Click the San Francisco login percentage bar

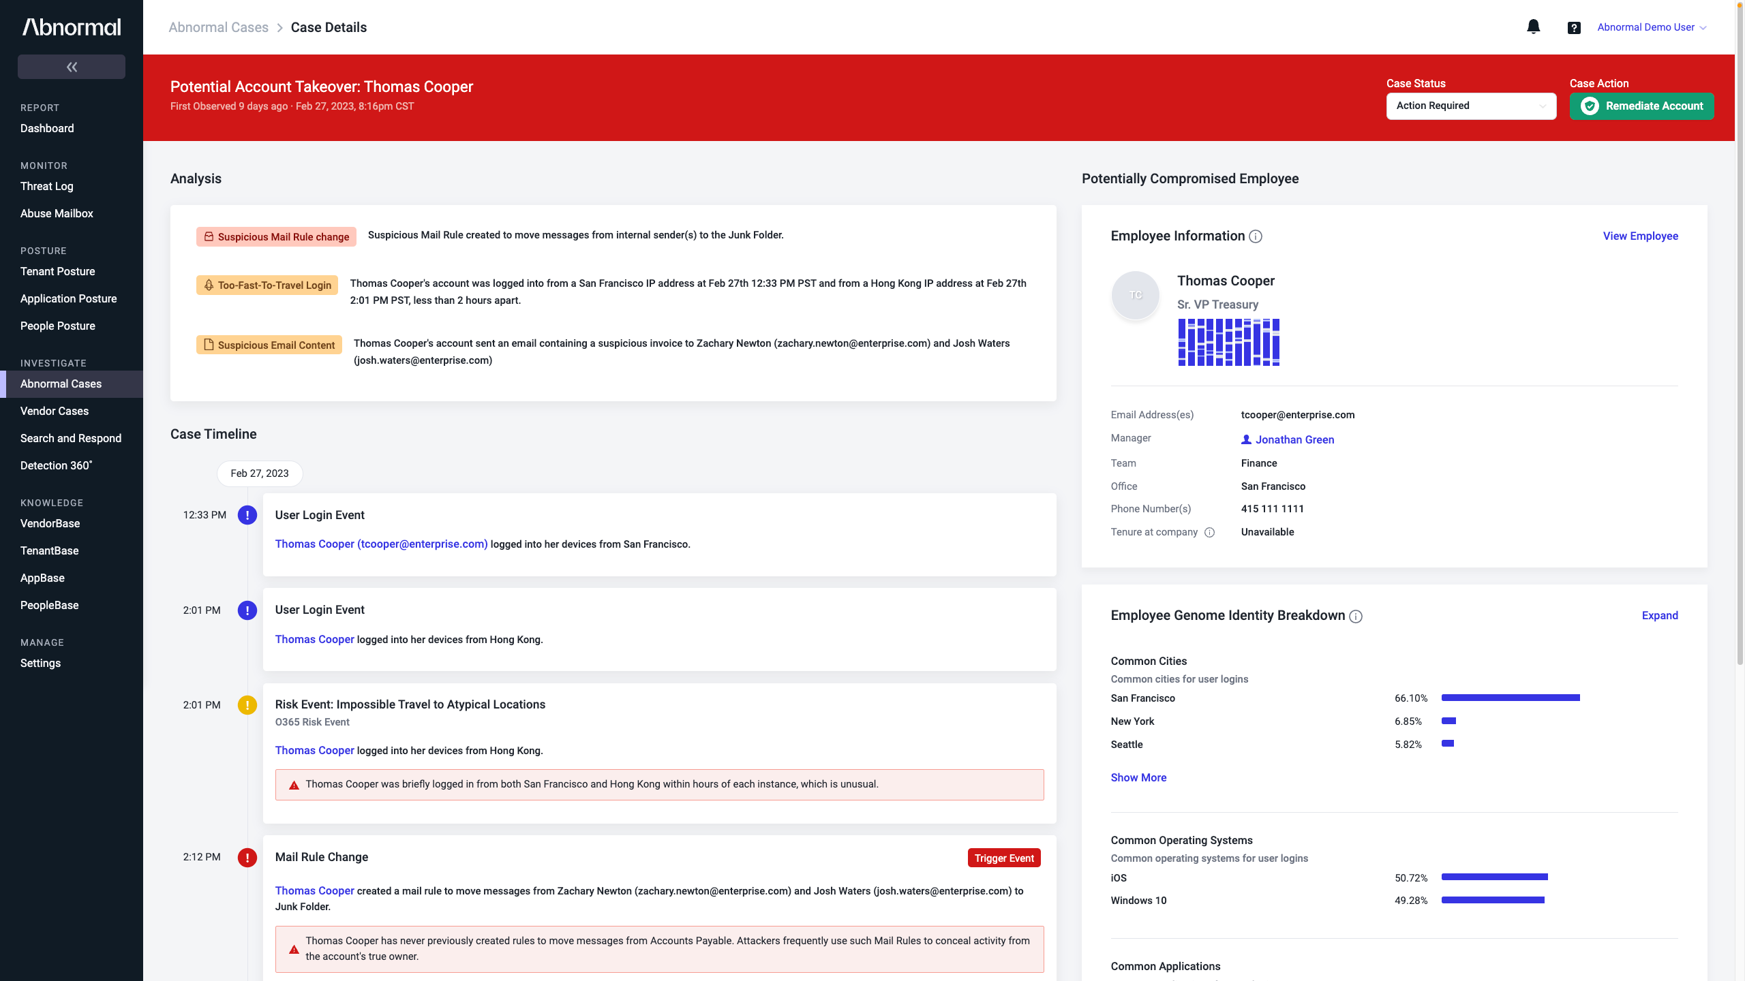tap(1511, 698)
